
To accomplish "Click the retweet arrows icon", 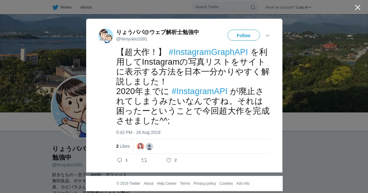I will (144, 160).
